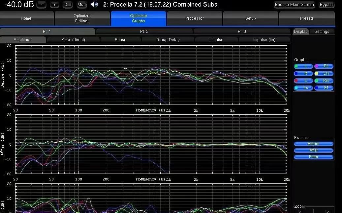Toggle the L channel graph
The width and height of the screenshot is (342, 213).
coord(303,66)
